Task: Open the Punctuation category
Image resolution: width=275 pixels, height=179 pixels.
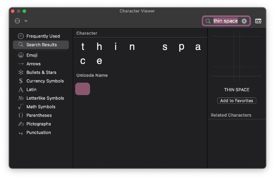Action: tap(41, 133)
